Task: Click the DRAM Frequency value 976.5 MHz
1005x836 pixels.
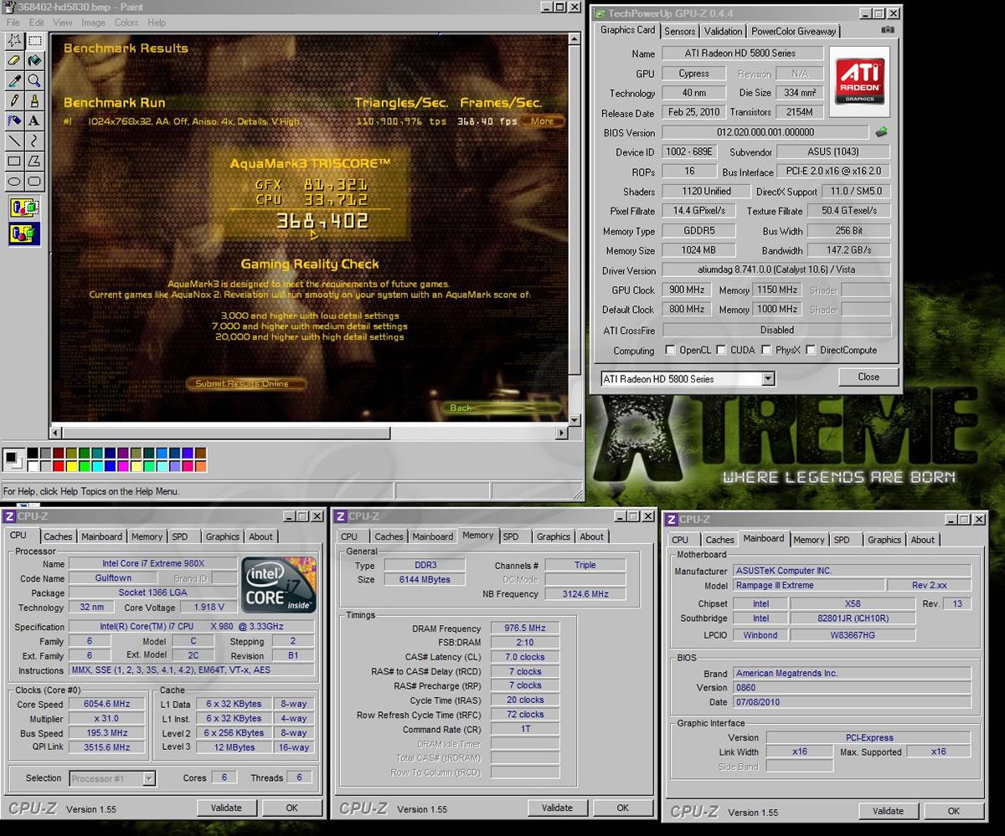Action: point(525,628)
